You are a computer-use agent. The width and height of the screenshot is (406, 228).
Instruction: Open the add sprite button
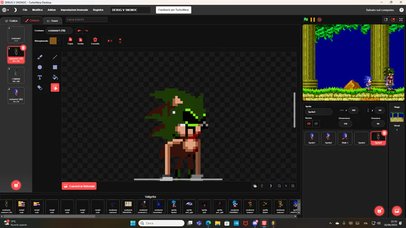coord(379,211)
